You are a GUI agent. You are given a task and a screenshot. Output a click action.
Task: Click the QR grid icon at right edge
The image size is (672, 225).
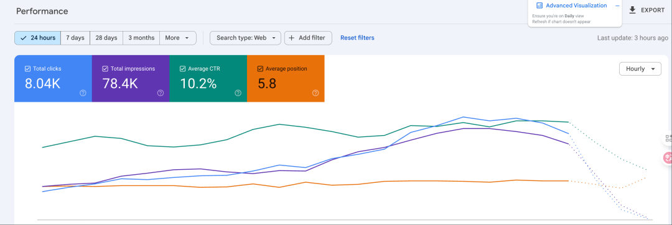[x=668, y=138]
